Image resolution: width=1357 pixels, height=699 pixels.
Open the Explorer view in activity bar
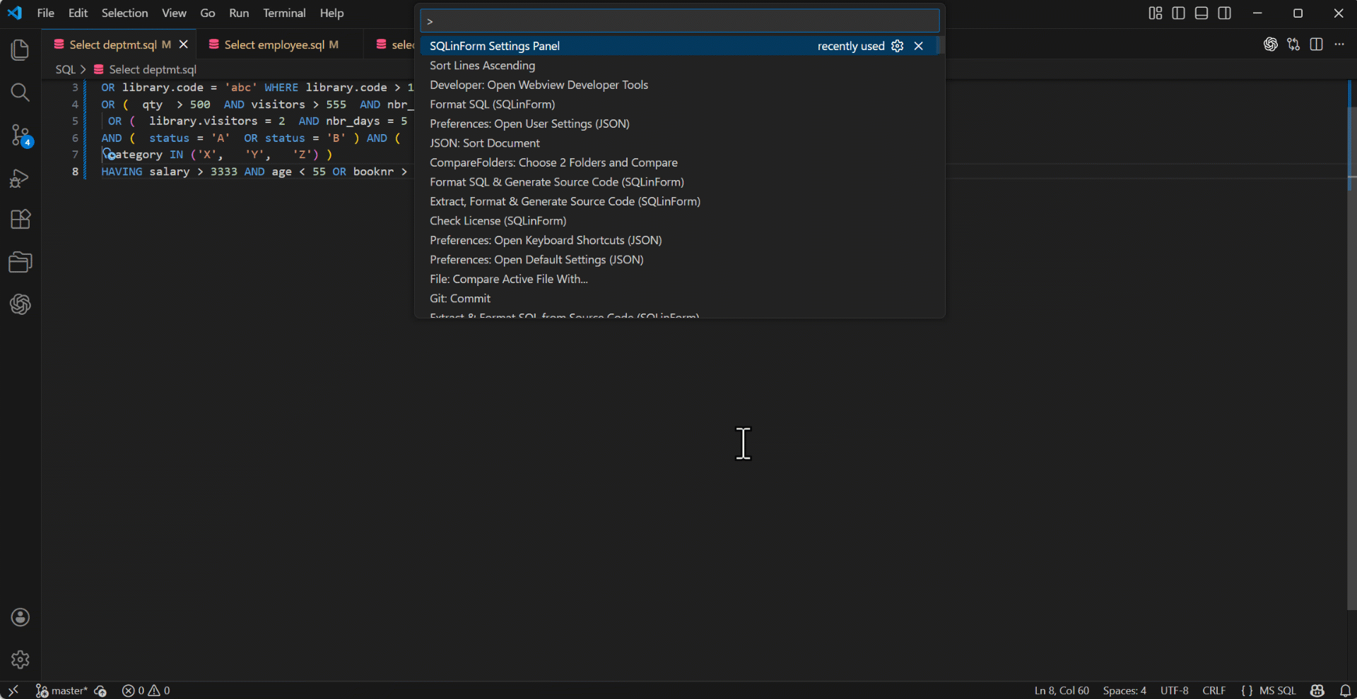20,50
